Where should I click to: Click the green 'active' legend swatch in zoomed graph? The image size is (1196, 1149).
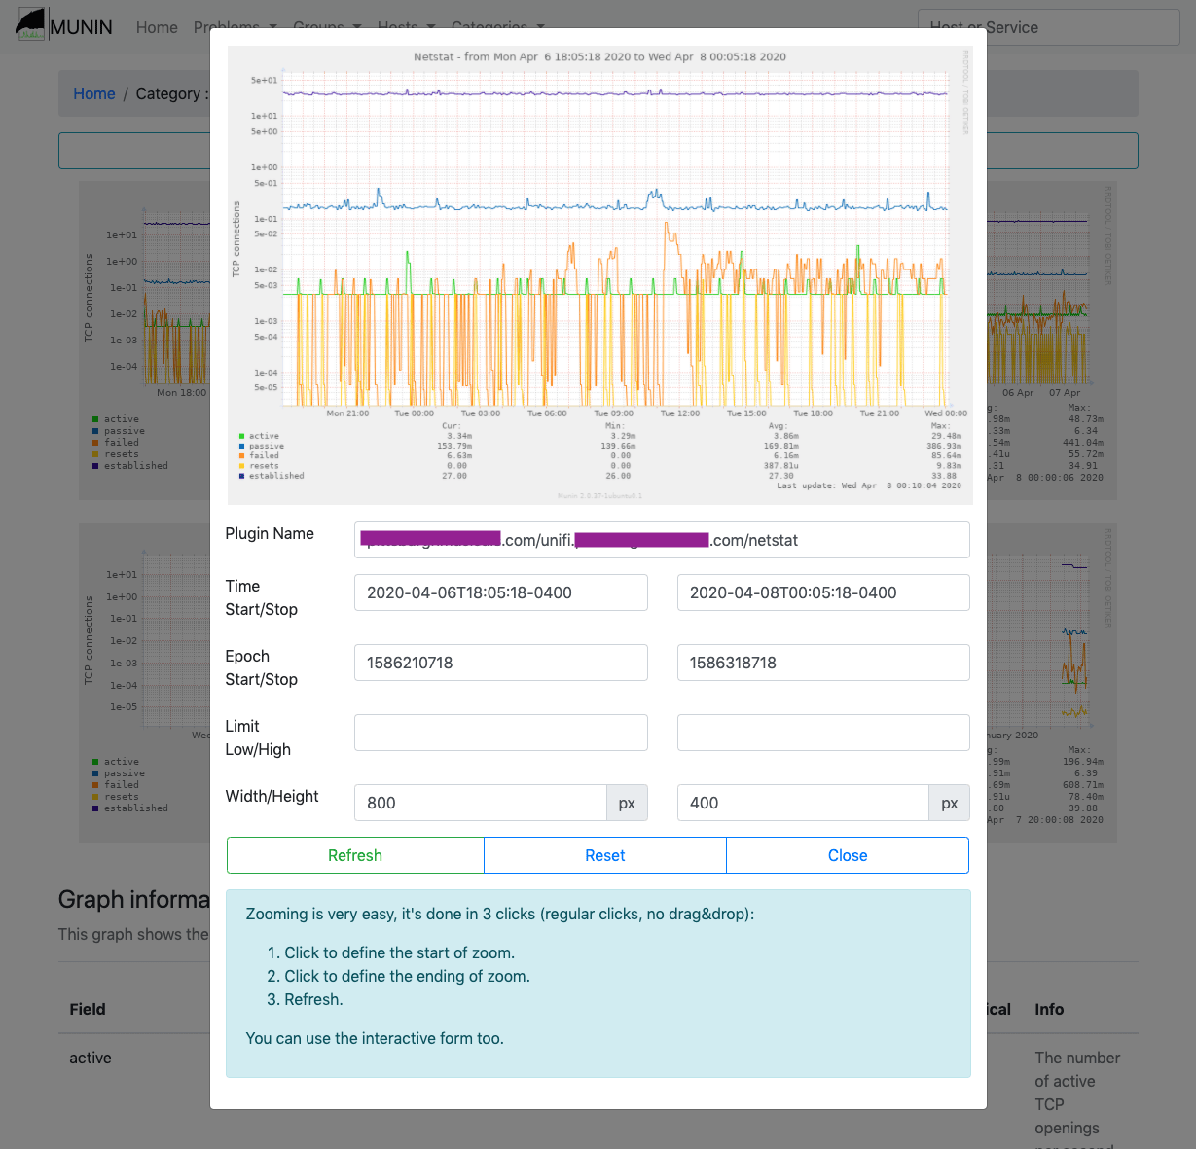pyautogui.click(x=241, y=436)
